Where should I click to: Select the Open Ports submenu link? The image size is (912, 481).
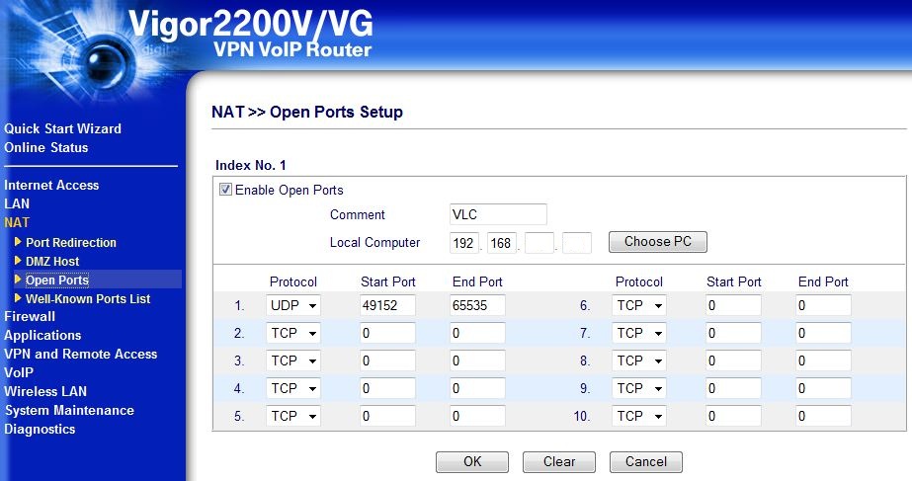pyautogui.click(x=57, y=280)
